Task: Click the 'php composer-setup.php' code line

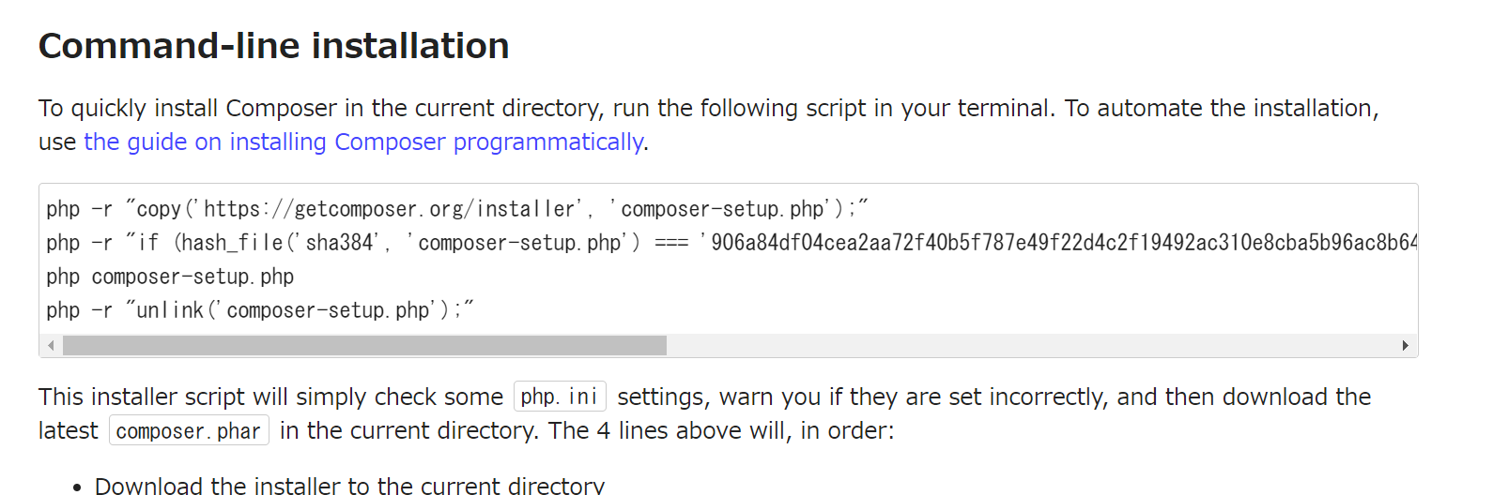Action: tap(170, 277)
